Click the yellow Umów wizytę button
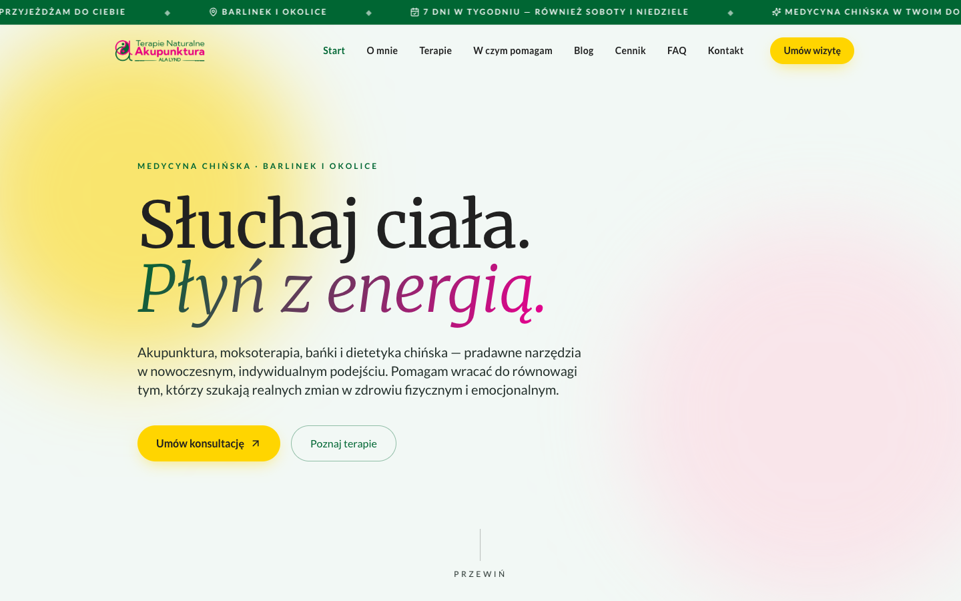Image resolution: width=961 pixels, height=601 pixels. click(x=812, y=51)
